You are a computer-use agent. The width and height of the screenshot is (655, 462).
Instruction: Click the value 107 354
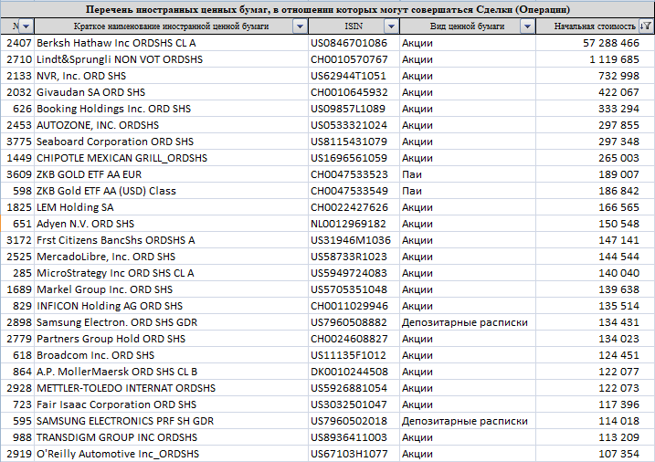pyautogui.click(x=618, y=454)
